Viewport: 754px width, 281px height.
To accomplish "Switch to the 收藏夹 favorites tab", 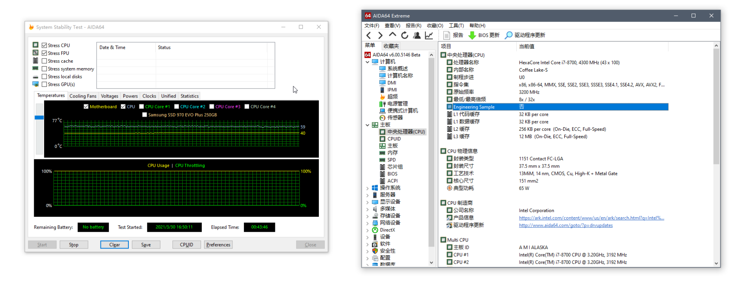I will click(x=391, y=46).
